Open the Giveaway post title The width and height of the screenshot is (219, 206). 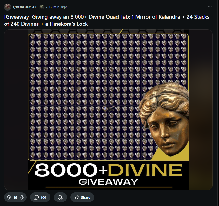point(107,20)
